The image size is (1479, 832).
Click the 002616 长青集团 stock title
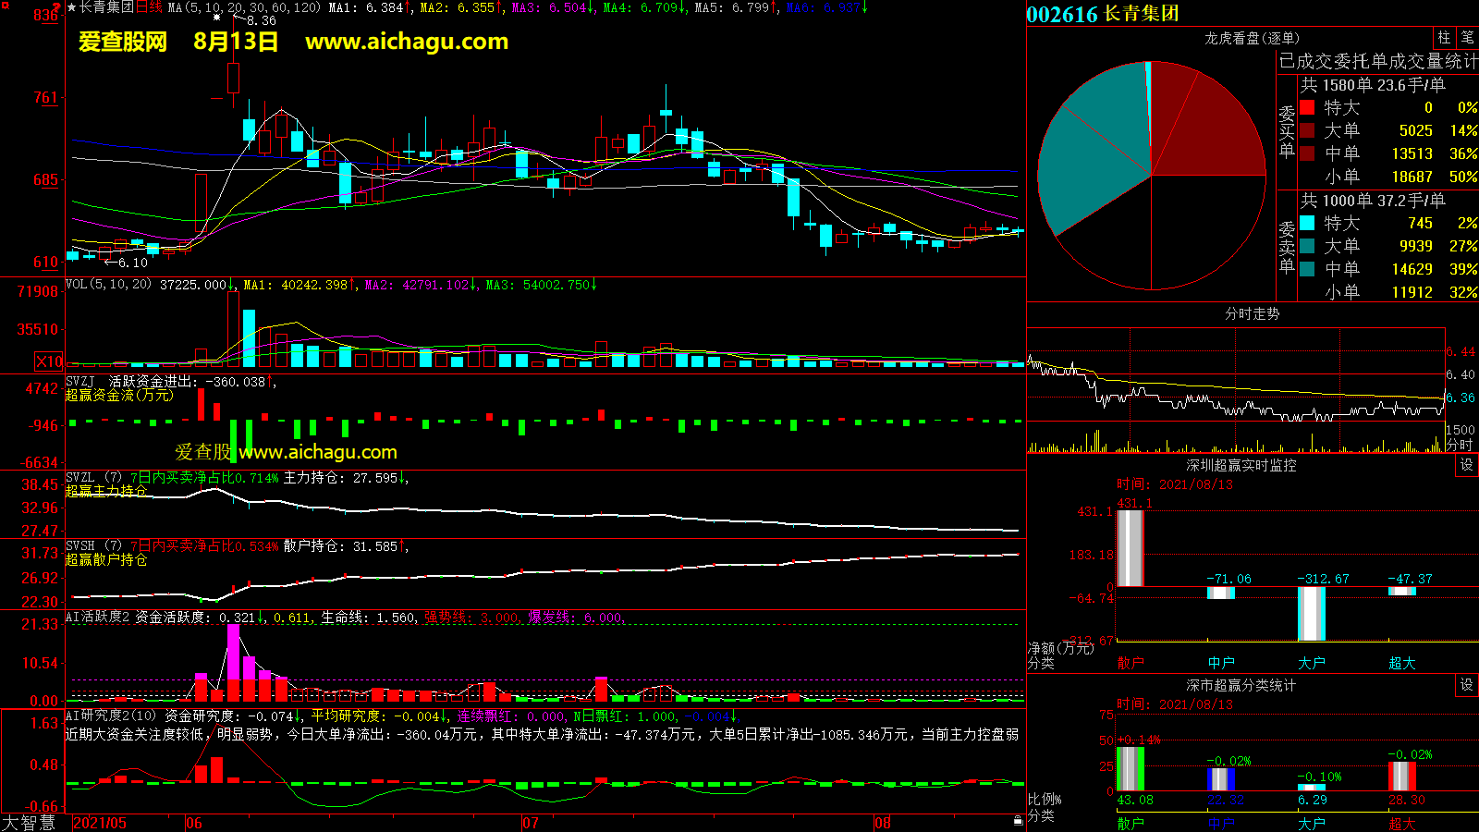pos(1103,14)
